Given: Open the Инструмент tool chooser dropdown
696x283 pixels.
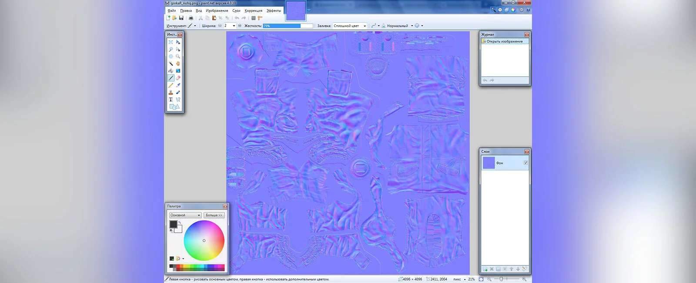Looking at the screenshot, I should click(192, 26).
